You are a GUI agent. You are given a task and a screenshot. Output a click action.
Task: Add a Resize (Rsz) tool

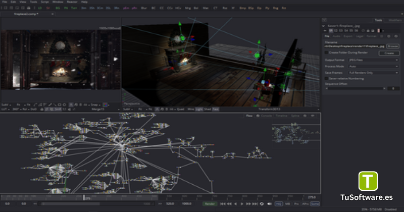(x=225, y=8)
